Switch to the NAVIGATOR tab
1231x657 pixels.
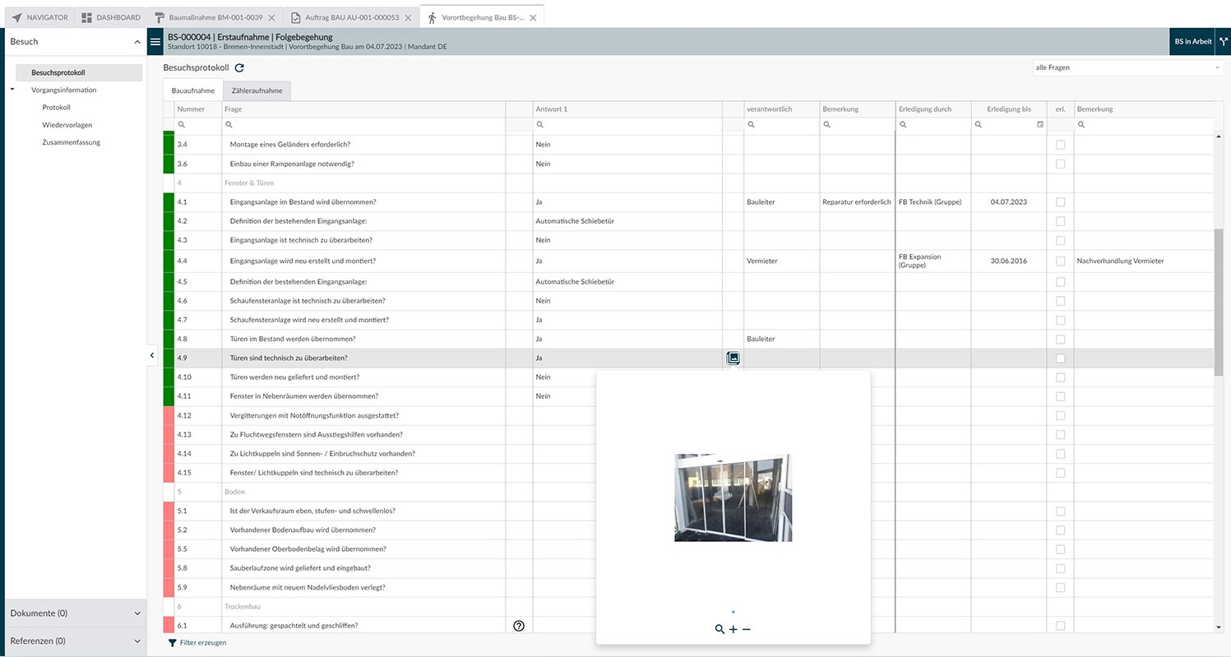pos(39,17)
